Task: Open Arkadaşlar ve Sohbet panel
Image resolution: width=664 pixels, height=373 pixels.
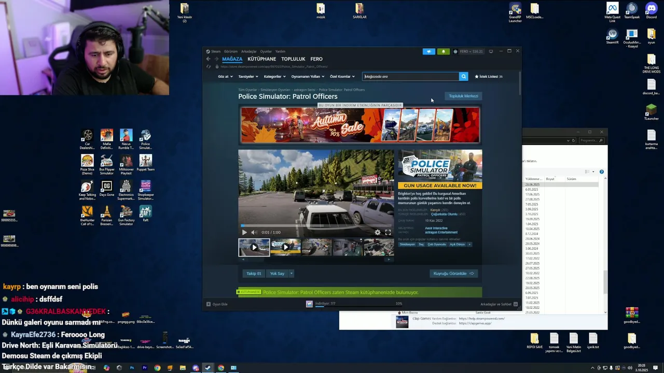Action: (499, 304)
